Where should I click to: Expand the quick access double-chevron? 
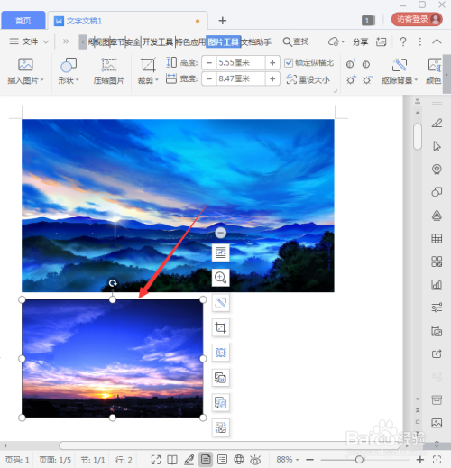coord(66,41)
